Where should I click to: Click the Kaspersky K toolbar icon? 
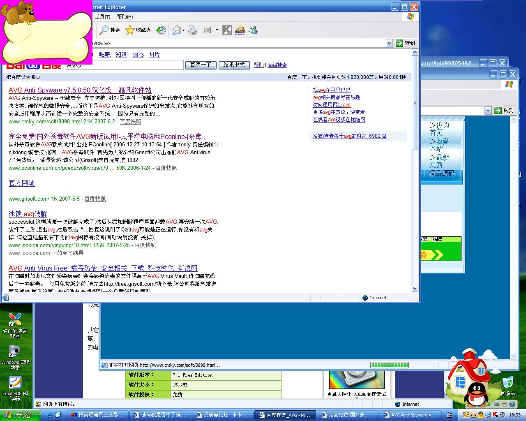(x=227, y=30)
